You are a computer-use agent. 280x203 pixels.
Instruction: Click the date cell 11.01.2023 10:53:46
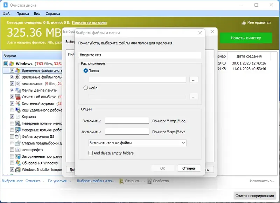(249, 69)
